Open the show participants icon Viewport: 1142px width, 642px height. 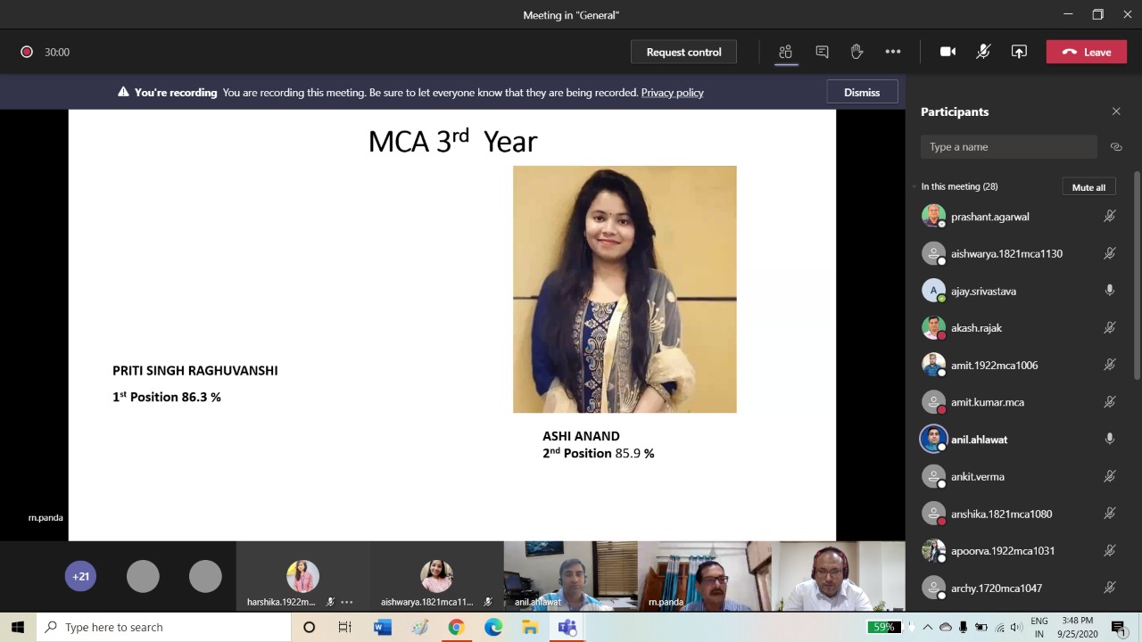pyautogui.click(x=785, y=52)
